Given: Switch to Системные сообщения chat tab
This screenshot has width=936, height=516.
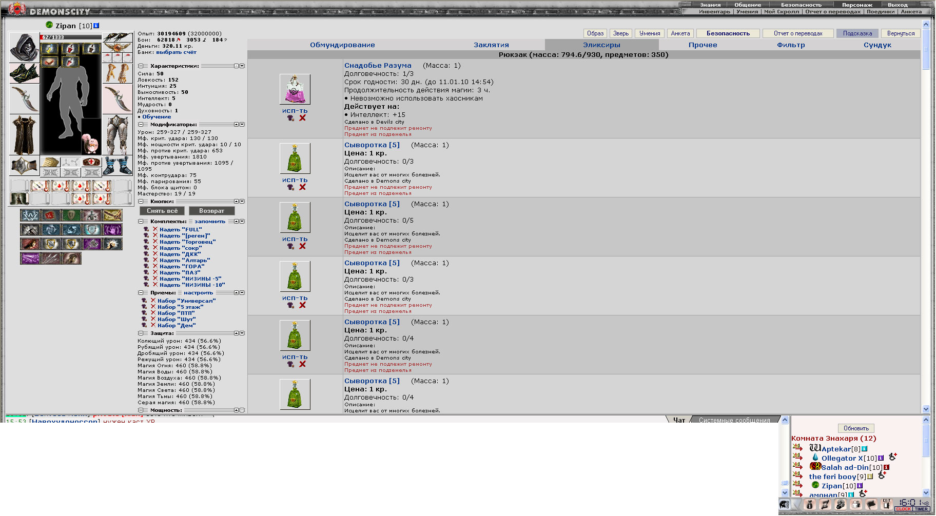Looking at the screenshot, I should 734,420.
